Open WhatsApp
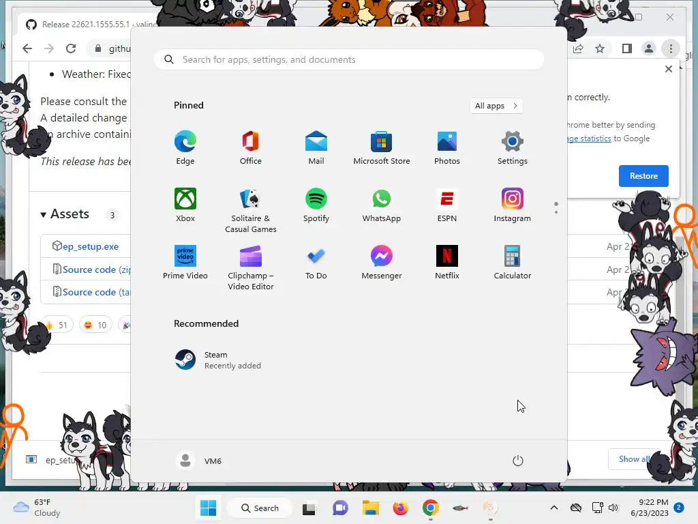The image size is (698, 524). click(382, 205)
